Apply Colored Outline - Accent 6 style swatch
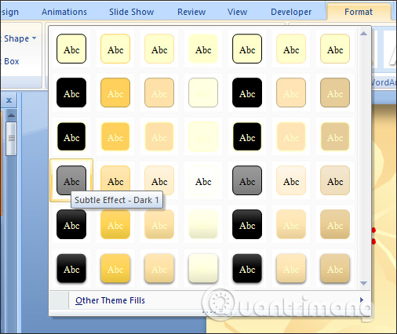The height and width of the screenshot is (334, 397). [335, 49]
